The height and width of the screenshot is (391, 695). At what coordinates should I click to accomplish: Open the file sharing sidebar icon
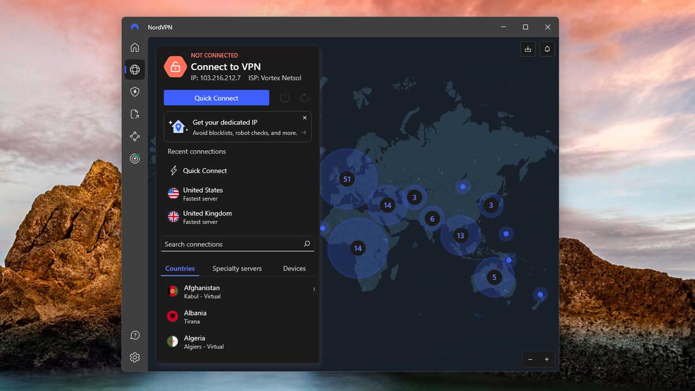(135, 114)
